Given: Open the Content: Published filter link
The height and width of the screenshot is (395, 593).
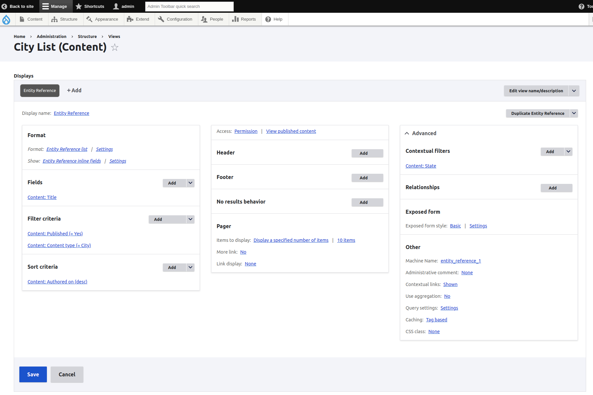Looking at the screenshot, I should 55,233.
